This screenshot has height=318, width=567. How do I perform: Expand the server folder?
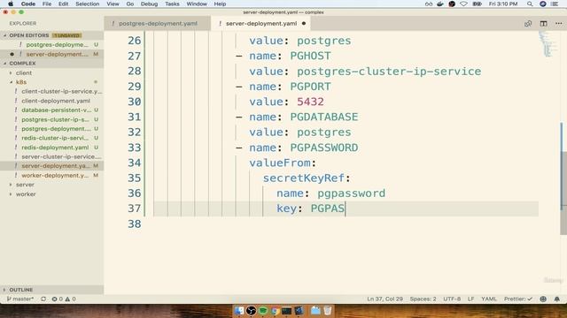(25, 185)
